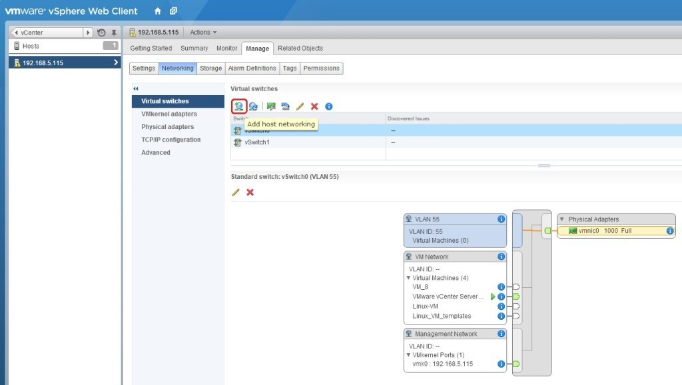682x385 pixels.
Task: Open the Storage sub-tab
Action: (211, 68)
